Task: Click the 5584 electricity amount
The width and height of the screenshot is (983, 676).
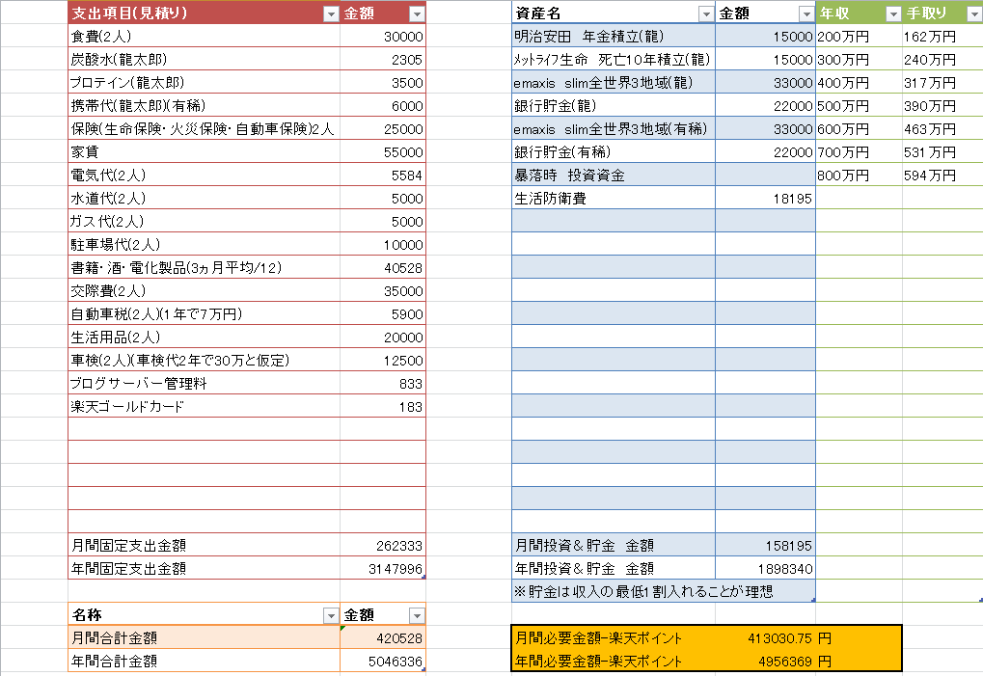Action: pos(383,176)
